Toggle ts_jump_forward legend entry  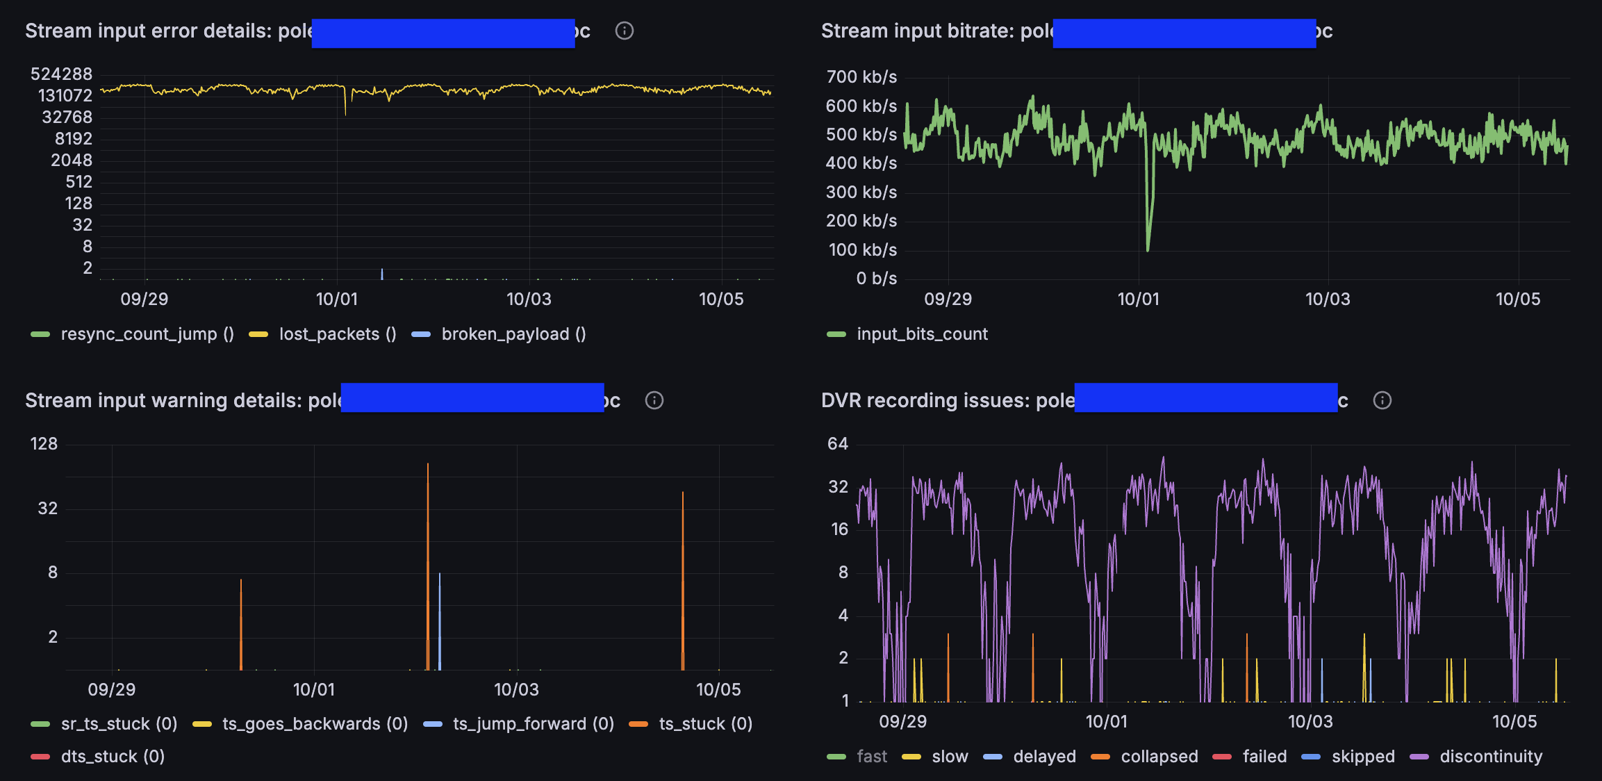[533, 724]
